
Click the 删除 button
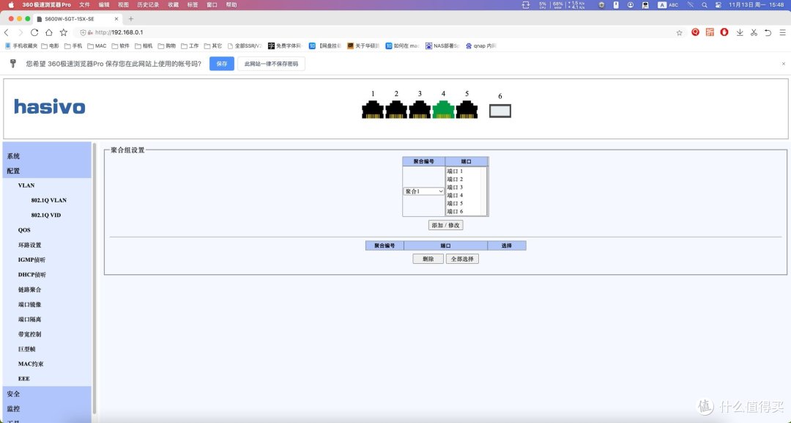pyautogui.click(x=428, y=259)
